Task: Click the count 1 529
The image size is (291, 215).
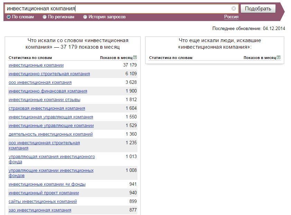Action: pos(131,126)
